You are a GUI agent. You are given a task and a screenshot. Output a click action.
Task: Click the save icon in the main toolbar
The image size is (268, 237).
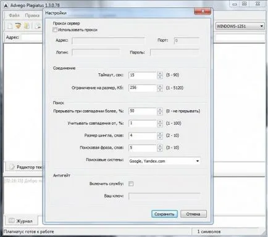click(27, 26)
